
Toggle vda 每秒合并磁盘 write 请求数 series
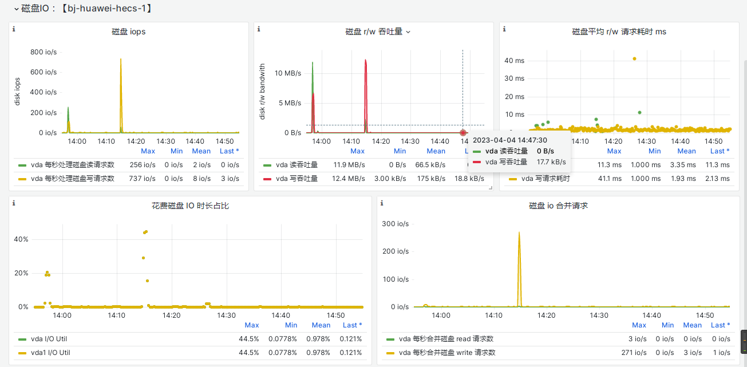[446, 353]
